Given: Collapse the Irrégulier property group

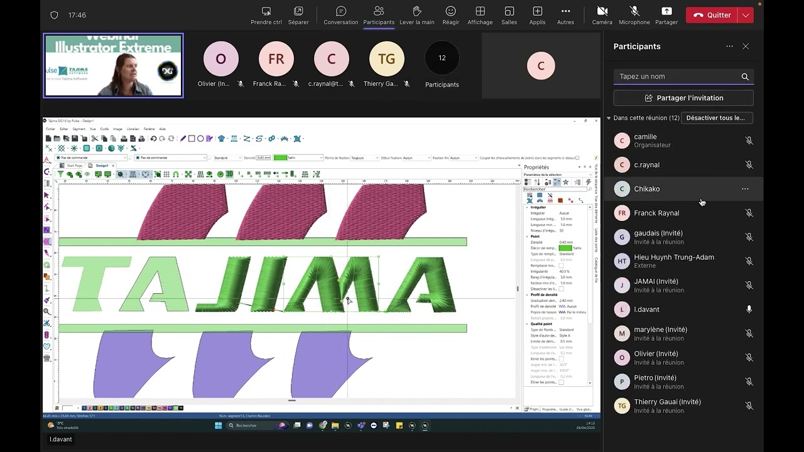Looking at the screenshot, I should 527,207.
